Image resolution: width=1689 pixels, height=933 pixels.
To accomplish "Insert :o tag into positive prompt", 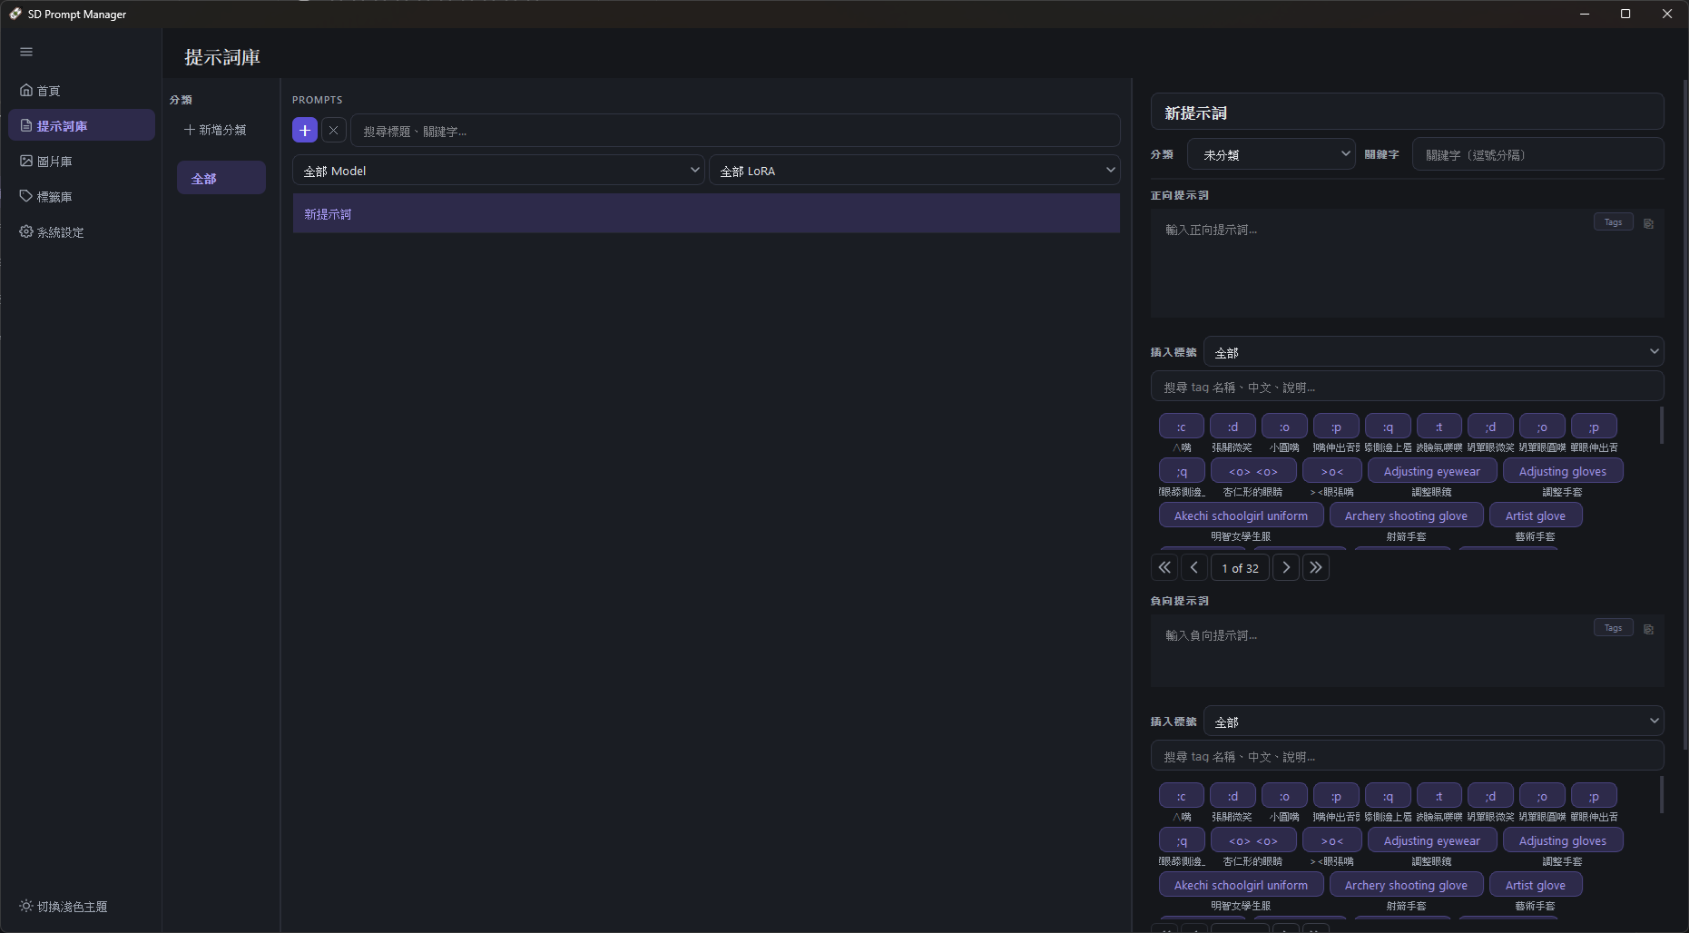I will click(1284, 427).
